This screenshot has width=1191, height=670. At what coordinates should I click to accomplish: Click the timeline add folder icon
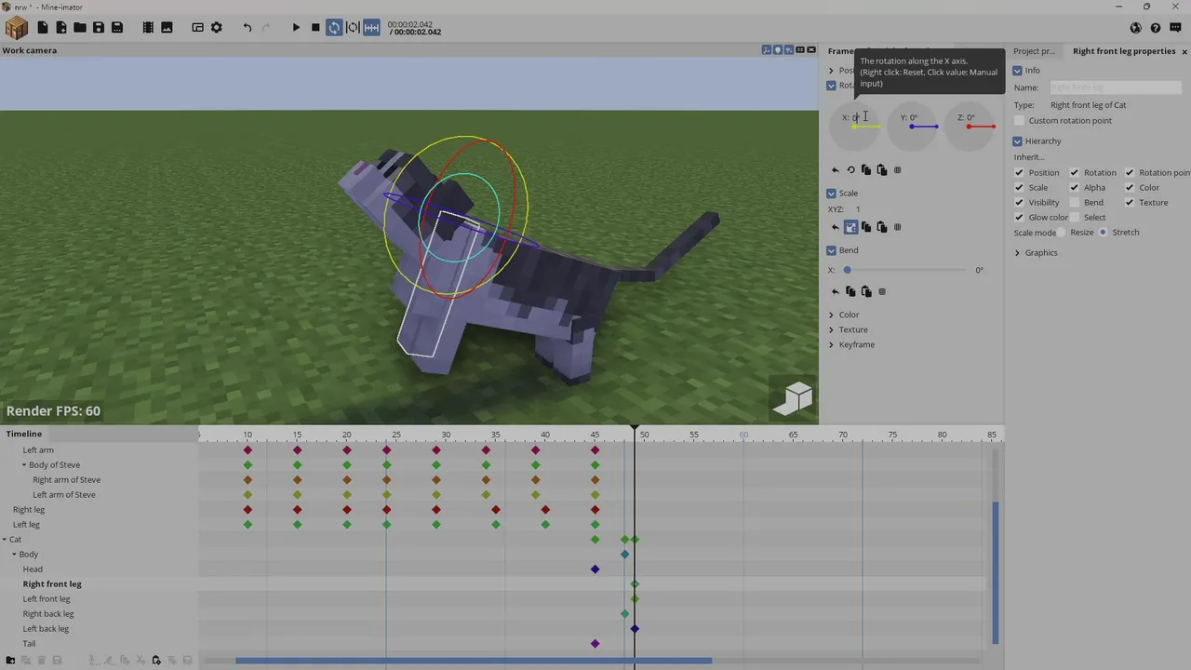click(x=10, y=661)
